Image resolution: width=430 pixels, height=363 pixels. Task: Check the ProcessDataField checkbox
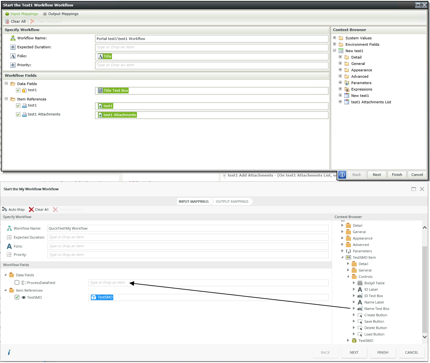[x=17, y=283]
